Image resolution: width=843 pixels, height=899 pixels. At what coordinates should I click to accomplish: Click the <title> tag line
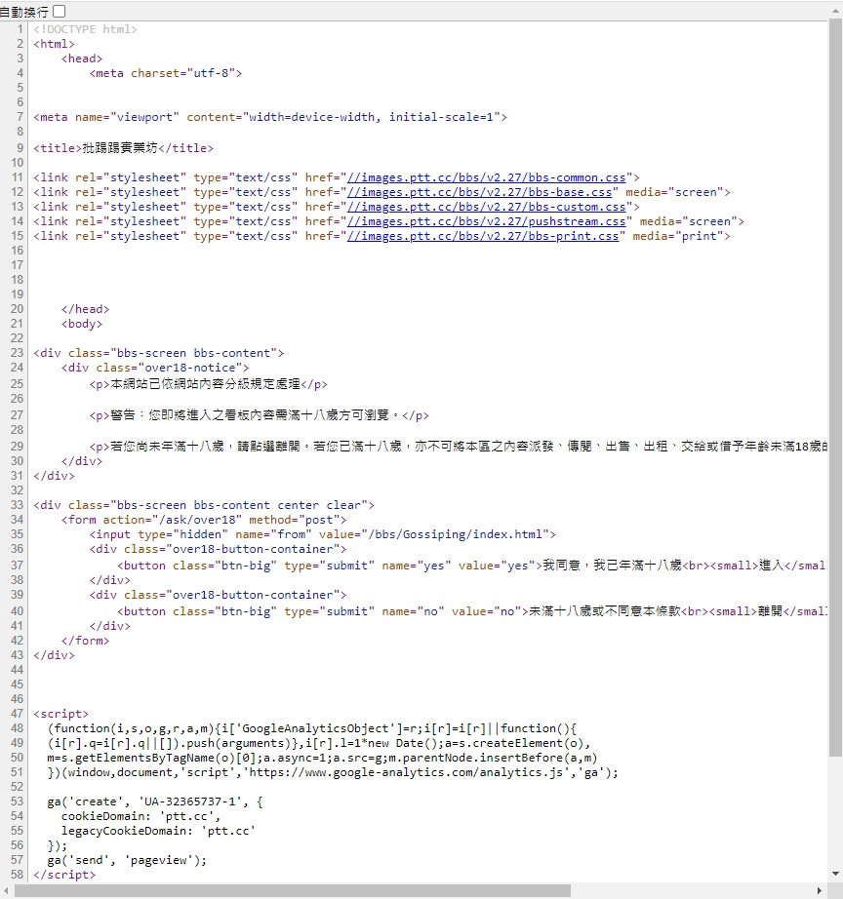[x=123, y=148]
